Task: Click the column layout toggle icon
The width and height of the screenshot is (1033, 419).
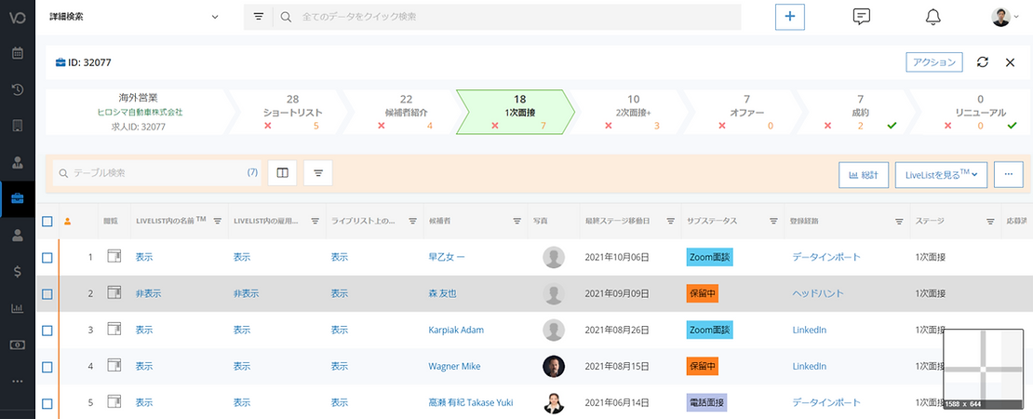Action: pos(282,172)
